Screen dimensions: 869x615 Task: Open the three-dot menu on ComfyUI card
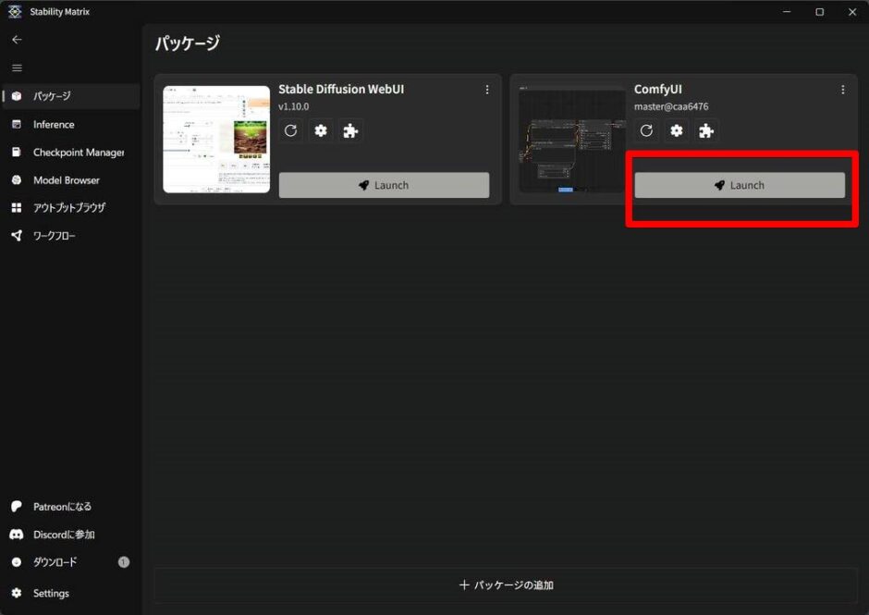point(842,89)
